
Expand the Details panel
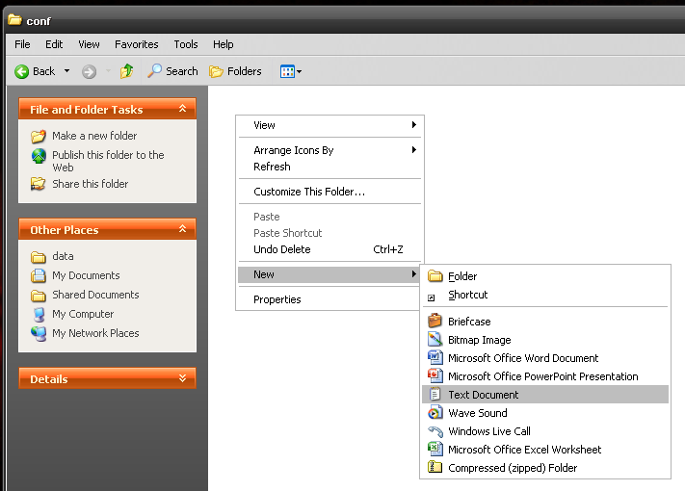(x=182, y=379)
